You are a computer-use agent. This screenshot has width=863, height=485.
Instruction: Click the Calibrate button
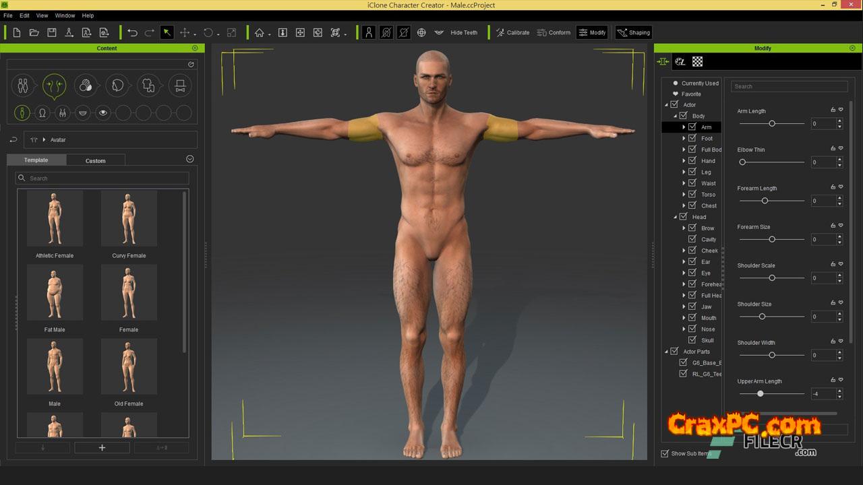(x=512, y=32)
